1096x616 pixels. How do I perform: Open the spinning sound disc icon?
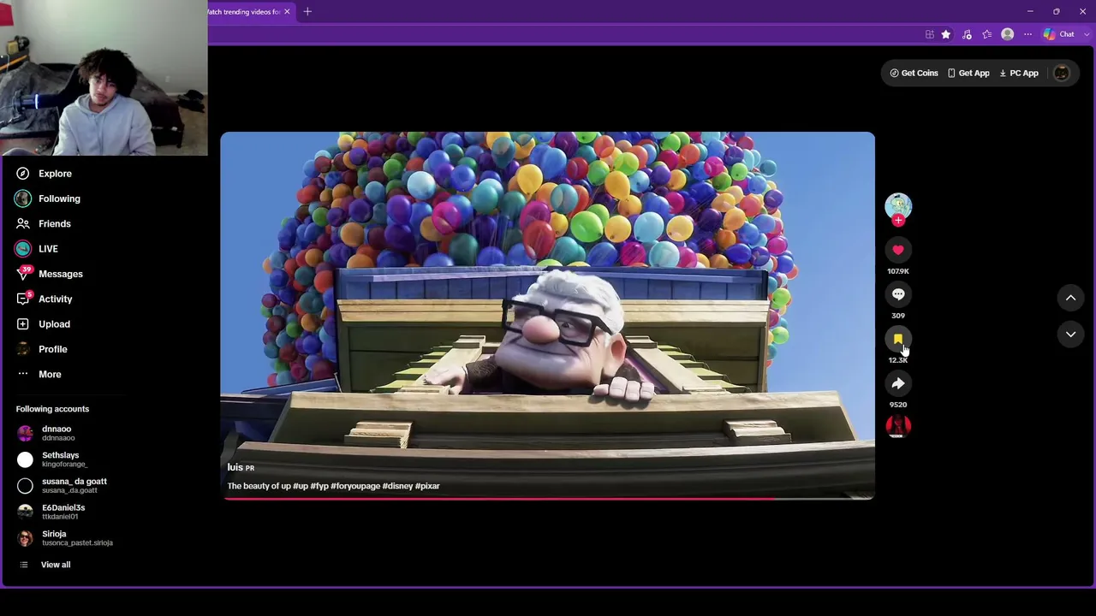pos(898,426)
